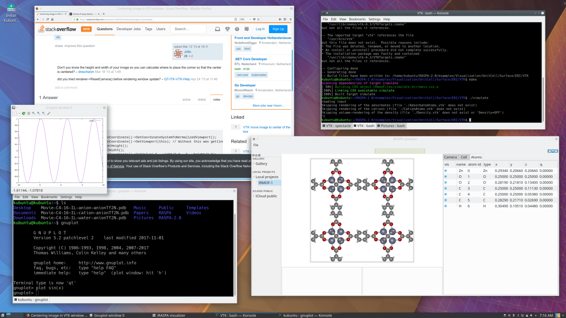Toggle the grid icon in Gnuplot window
Viewport: 566px width, 318px height.
(28, 114)
